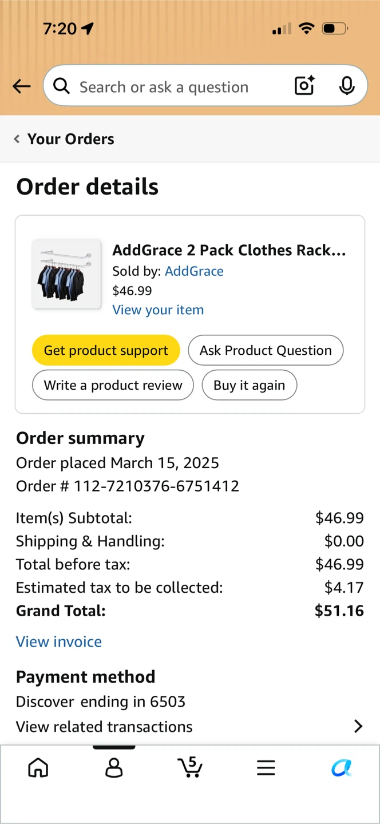Select Write a product review

113,385
